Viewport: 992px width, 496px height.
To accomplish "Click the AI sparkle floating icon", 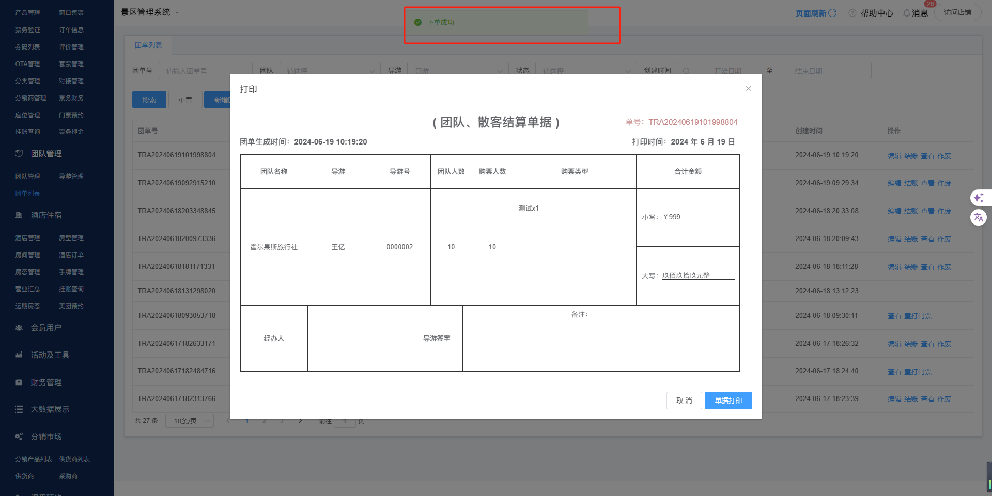I will tap(979, 198).
